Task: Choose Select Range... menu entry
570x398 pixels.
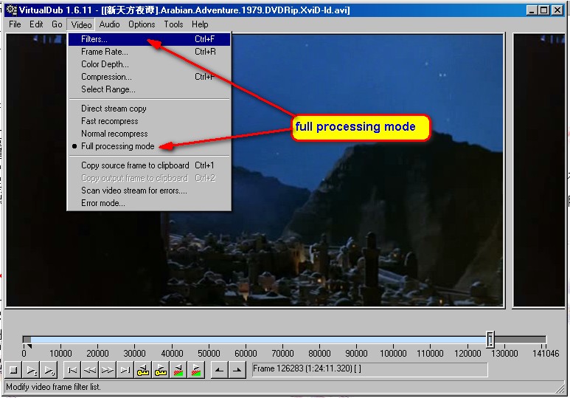Action: coord(149,89)
